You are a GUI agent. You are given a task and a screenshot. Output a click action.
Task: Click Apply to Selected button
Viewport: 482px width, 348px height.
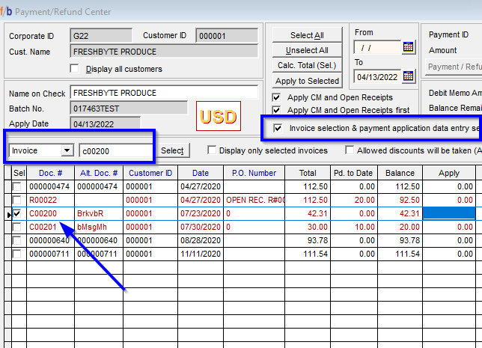tap(307, 81)
